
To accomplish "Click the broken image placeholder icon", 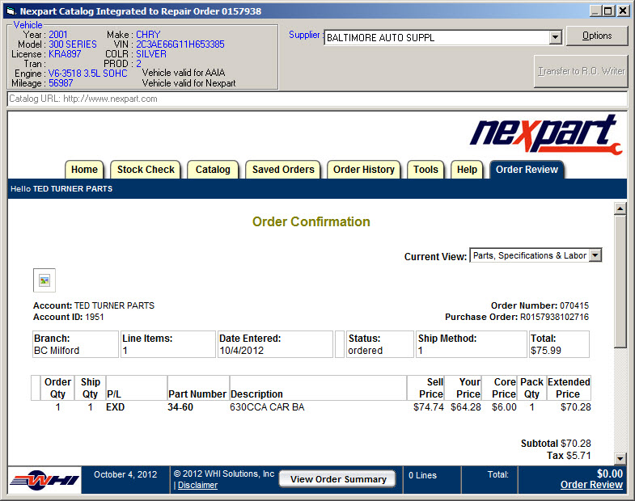I will click(44, 280).
